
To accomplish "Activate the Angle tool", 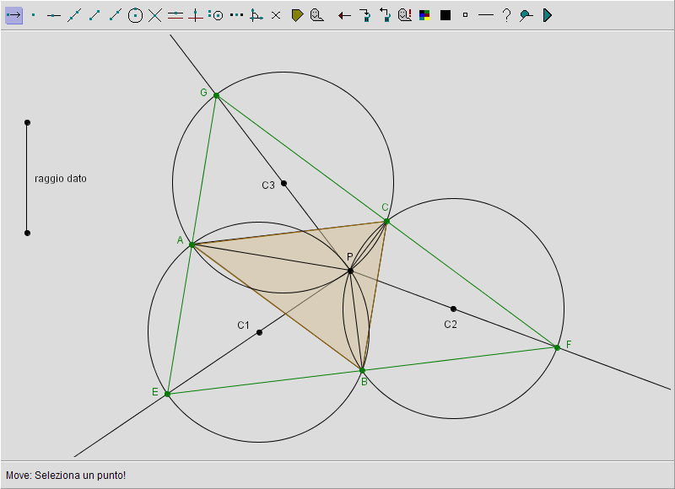I will [x=256, y=15].
